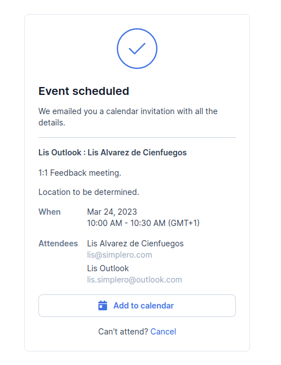Screen dimensions: 281x365
Task: Click the blue checkmark confirmation icon
Action: pyautogui.click(x=137, y=49)
